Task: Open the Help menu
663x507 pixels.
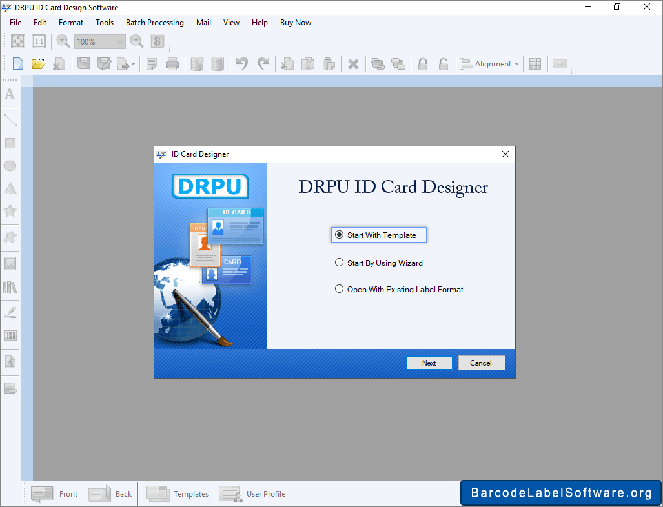Action: 260,23
